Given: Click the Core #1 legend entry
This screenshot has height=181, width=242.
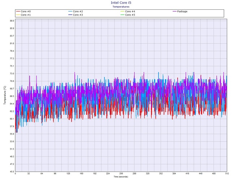Looking at the screenshot, I should coord(23,15).
